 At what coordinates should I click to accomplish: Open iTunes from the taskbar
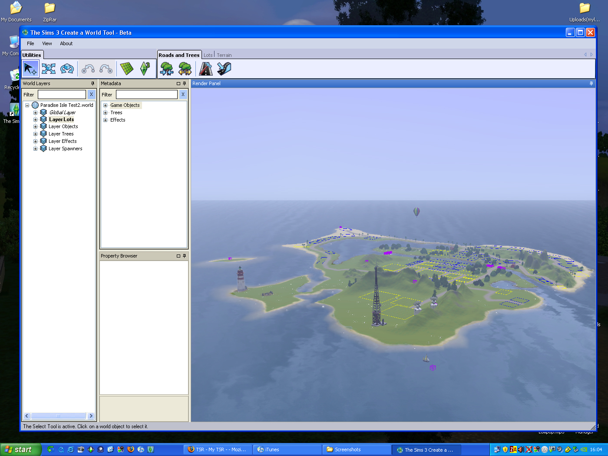[x=287, y=449]
